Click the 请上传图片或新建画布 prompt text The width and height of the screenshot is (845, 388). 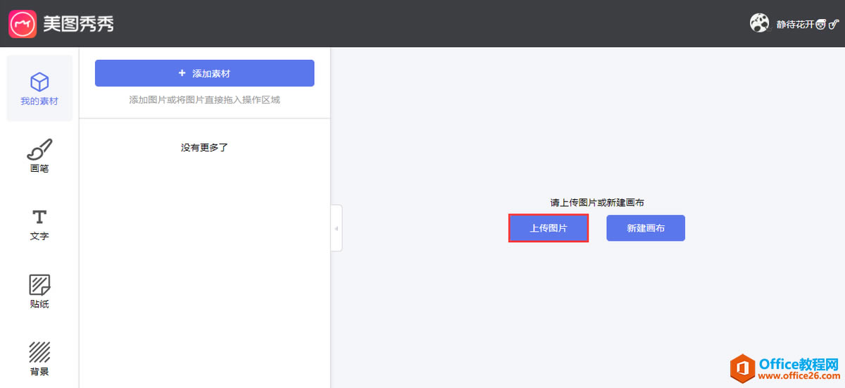[x=597, y=202]
